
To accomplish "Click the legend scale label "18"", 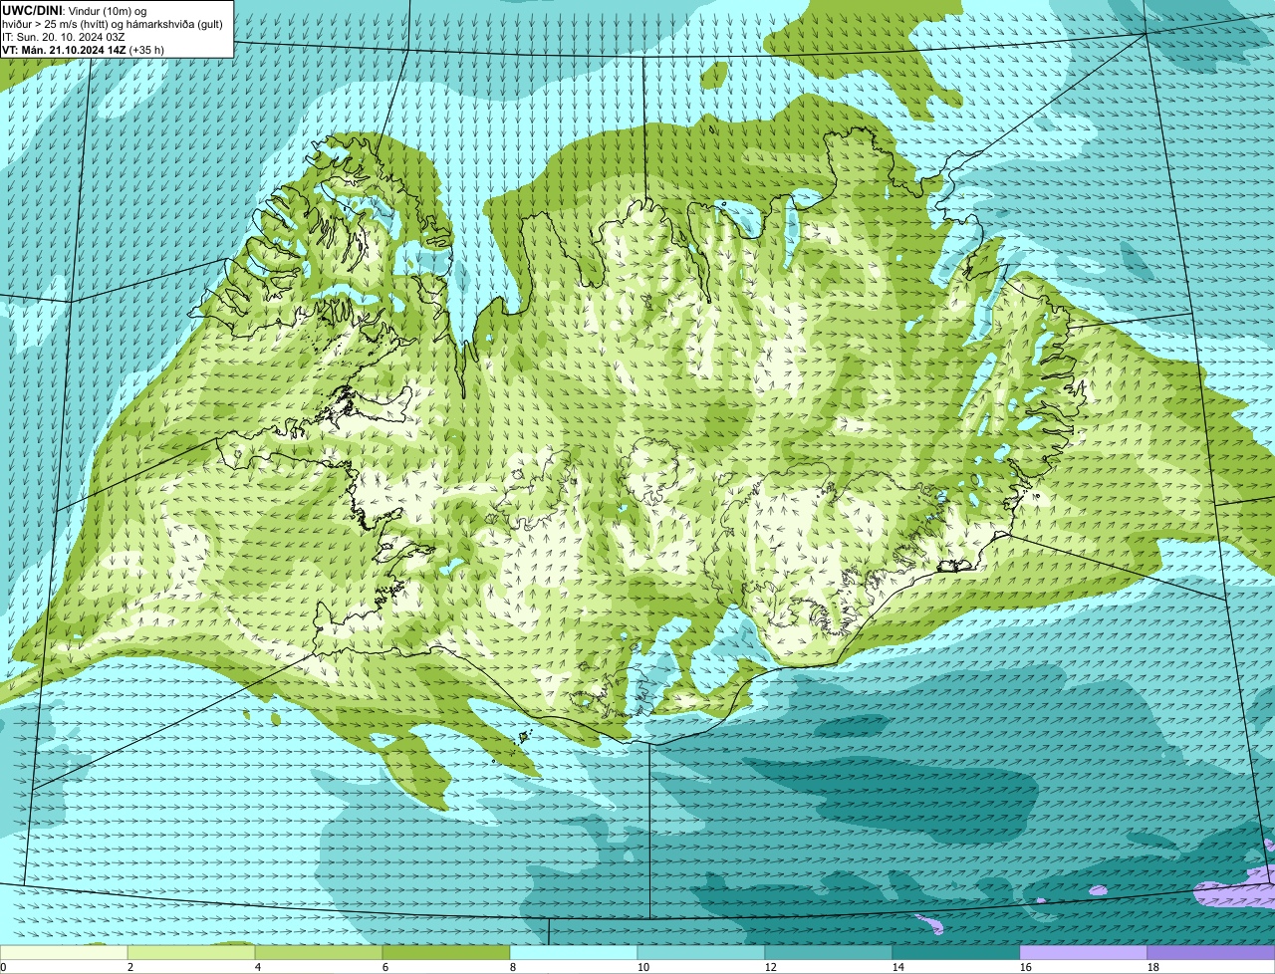I will point(1153,967).
